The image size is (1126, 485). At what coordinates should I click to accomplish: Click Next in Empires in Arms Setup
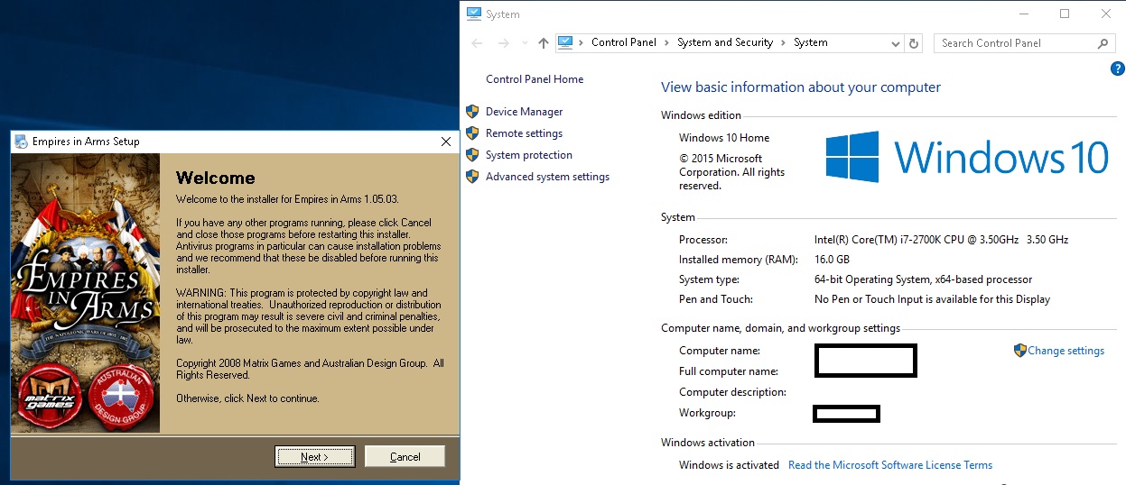[314, 457]
